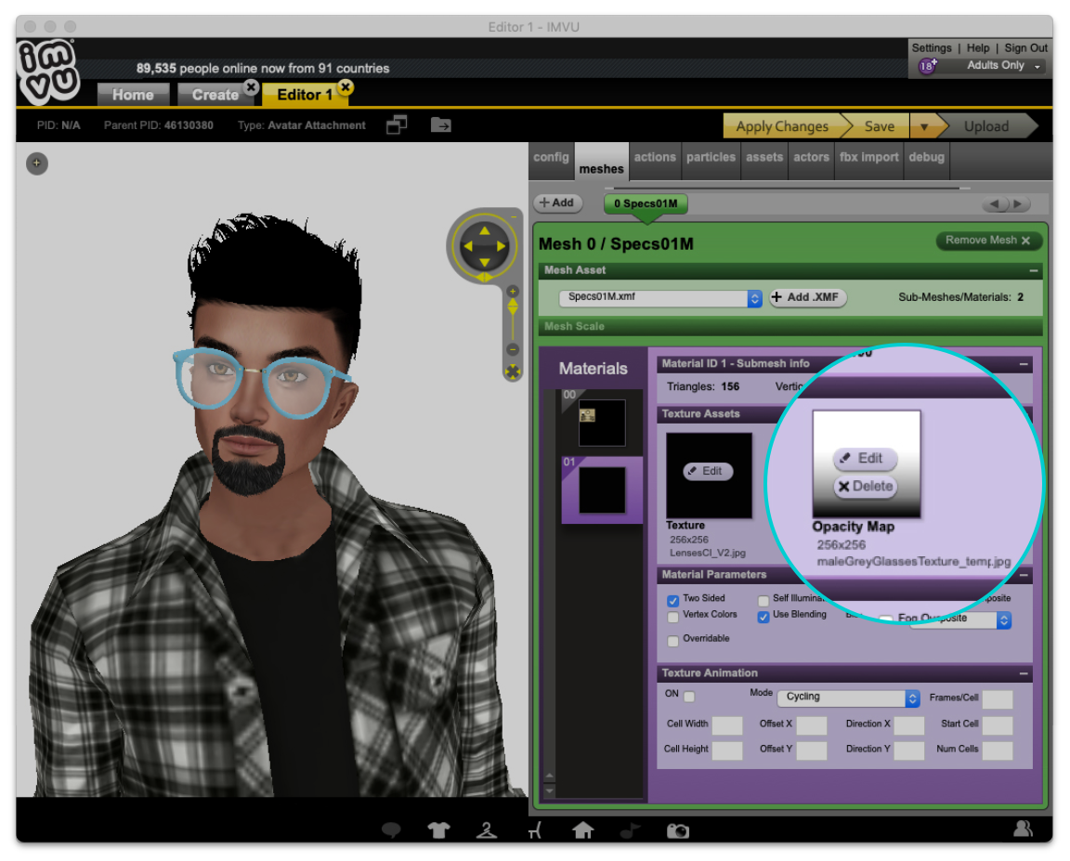Select material 01 thumbnail

click(x=602, y=489)
